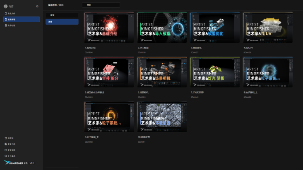Click the title '5.模型优化合并拆分'
Screen dimensions: 303x170
(95, 93)
